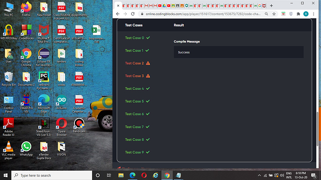The image size is (321, 180).
Task: Select Opera Browser desktop icon
Action: 61,127
